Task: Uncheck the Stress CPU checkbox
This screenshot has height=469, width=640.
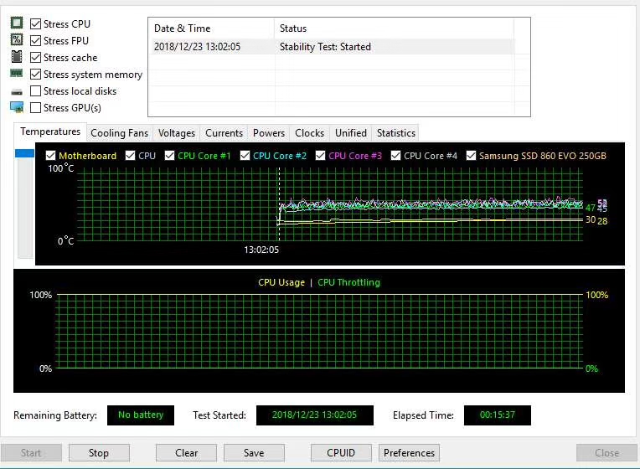Action: [x=35, y=24]
